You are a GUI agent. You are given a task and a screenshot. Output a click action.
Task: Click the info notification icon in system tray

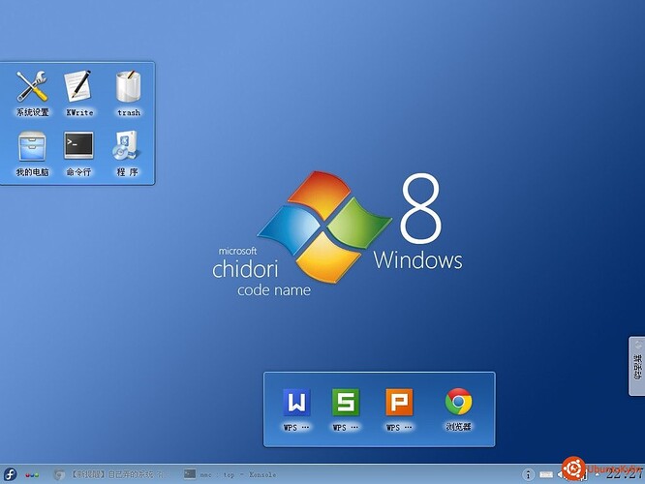pyautogui.click(x=528, y=474)
